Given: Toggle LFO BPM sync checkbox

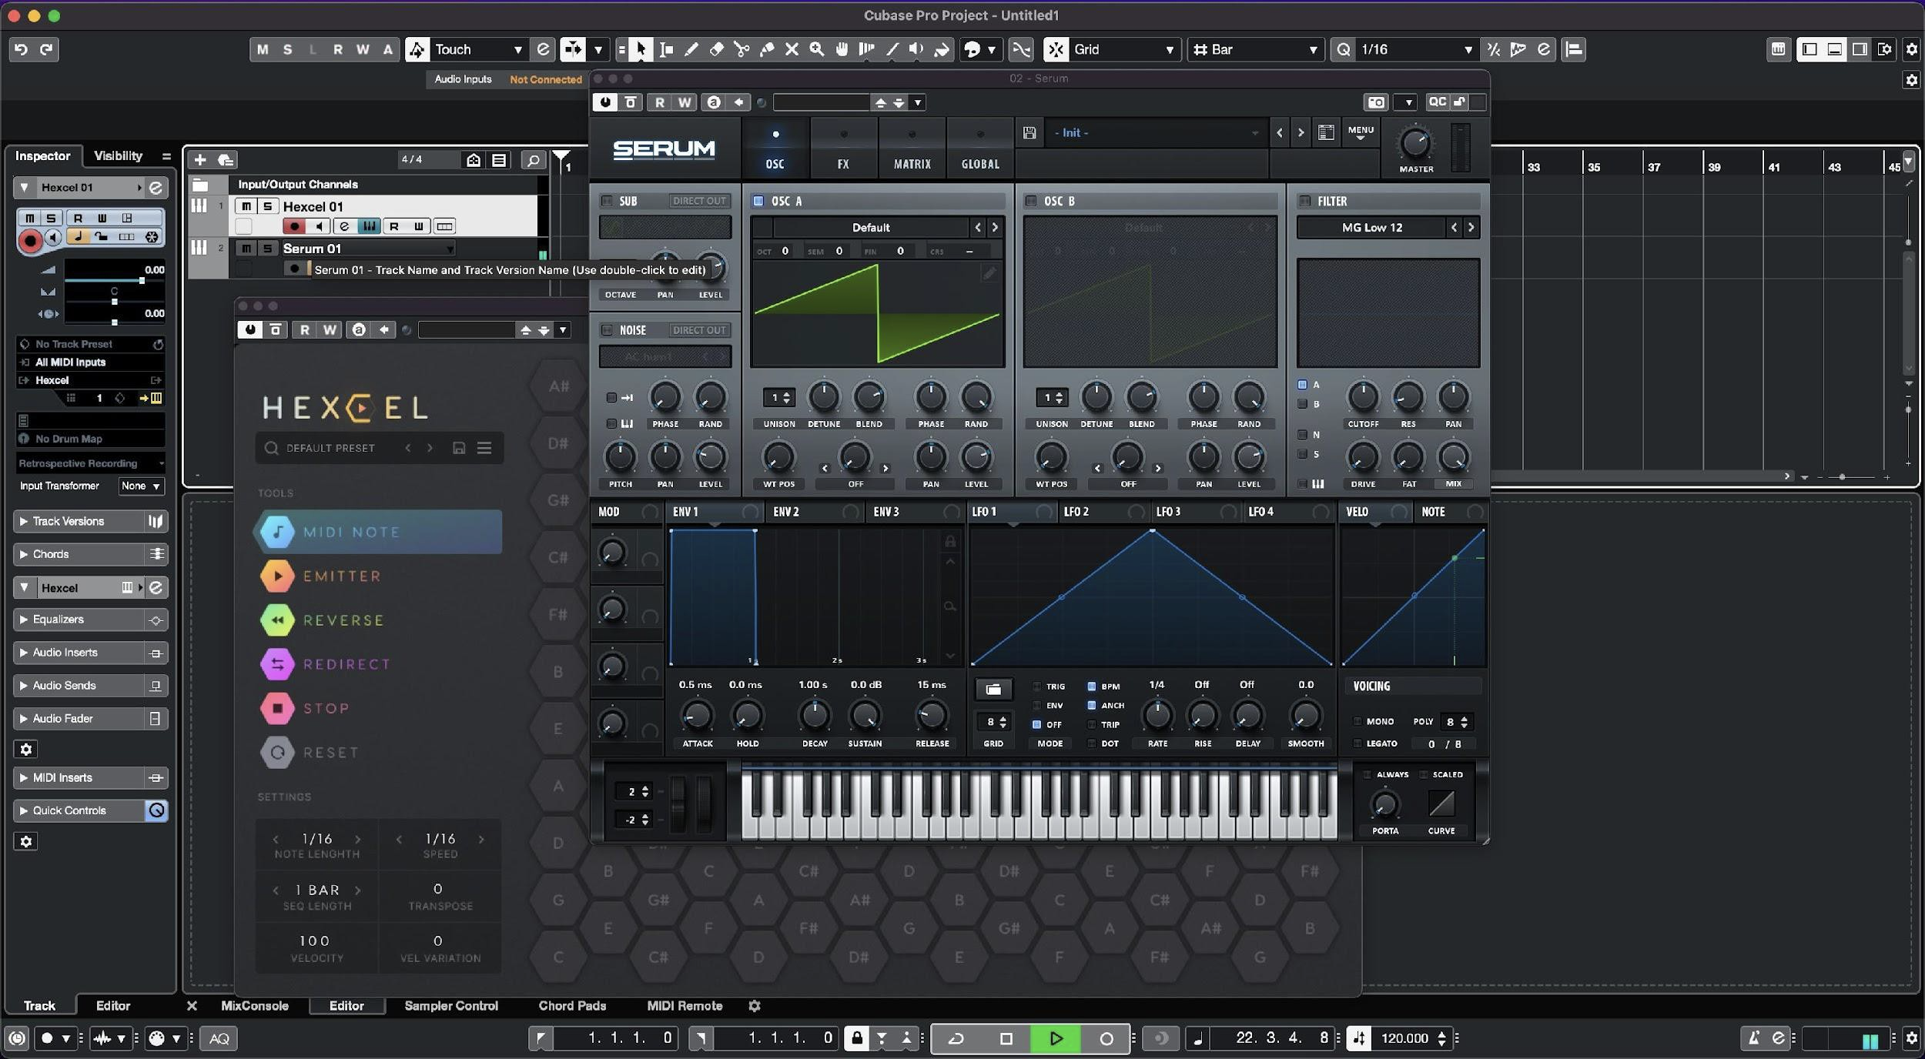Looking at the screenshot, I should tap(1091, 687).
